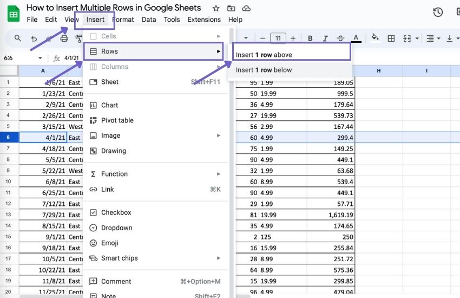This screenshot has height=298, width=460.
Task: Toggle italic formatting
Action: (325, 38)
